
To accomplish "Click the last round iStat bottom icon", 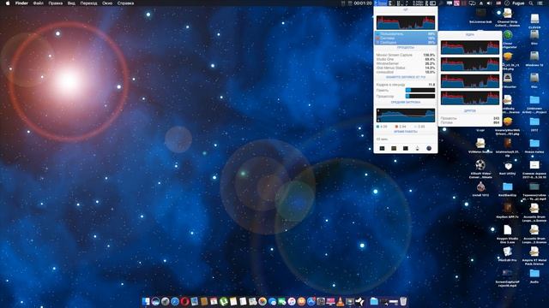I will [x=429, y=148].
